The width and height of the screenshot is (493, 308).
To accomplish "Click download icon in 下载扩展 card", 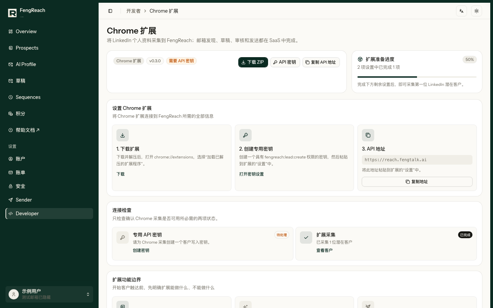I will (x=123, y=135).
